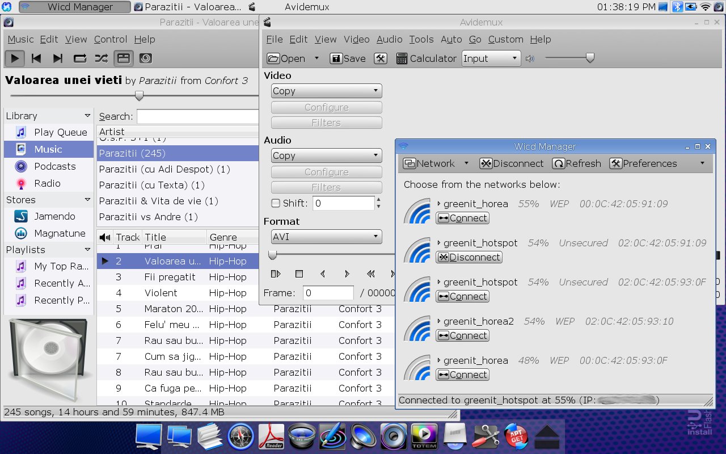Open the APT GET icon in the dock

coord(516,437)
